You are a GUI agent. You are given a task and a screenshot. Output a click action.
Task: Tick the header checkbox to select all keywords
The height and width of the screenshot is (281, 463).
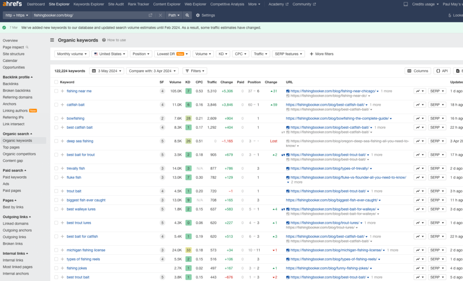(56, 82)
